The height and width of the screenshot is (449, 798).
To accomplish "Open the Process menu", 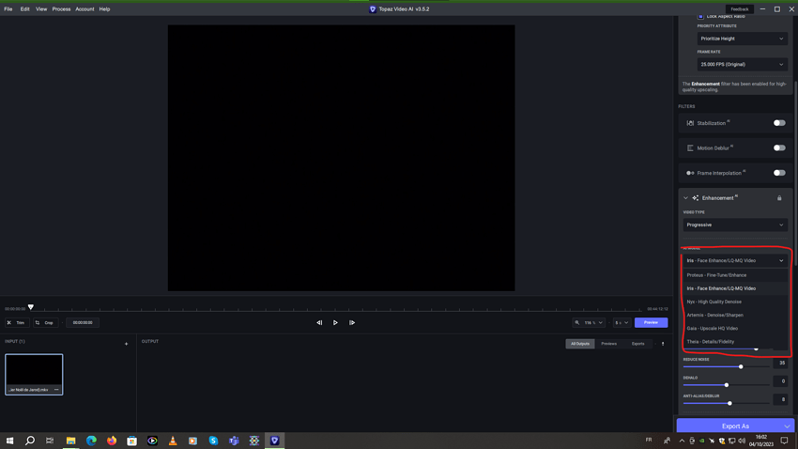I will click(61, 9).
